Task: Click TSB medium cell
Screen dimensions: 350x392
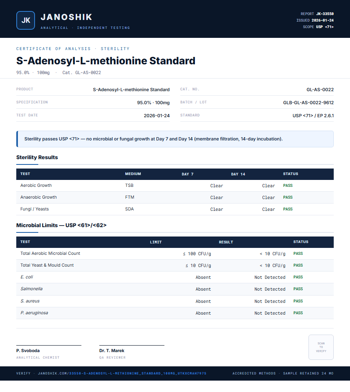Action: 129,185
